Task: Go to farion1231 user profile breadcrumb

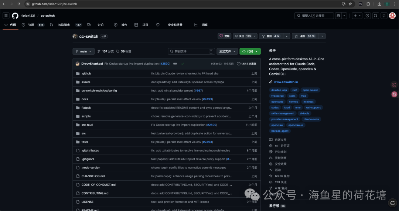Action: click(x=28, y=16)
